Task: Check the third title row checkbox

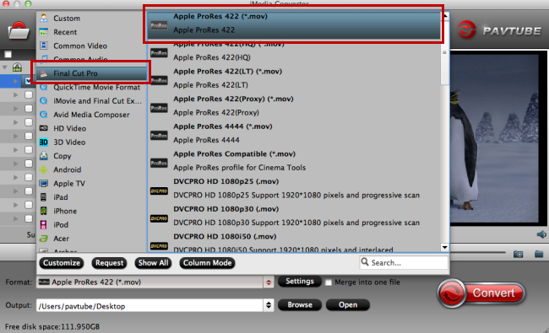Action: pyautogui.click(x=29, y=108)
